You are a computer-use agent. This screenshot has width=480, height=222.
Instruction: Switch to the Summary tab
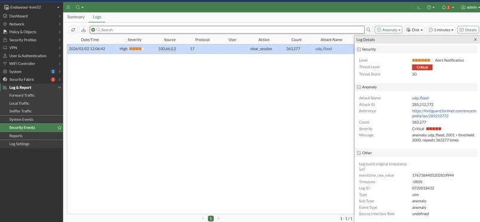[x=76, y=17]
